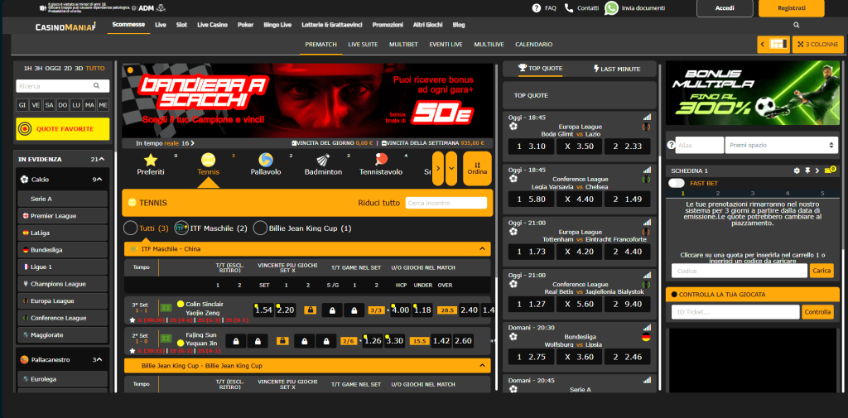Viewport: 848px width, 418px height.
Task: Switch to the Live Suite tab
Action: point(363,45)
